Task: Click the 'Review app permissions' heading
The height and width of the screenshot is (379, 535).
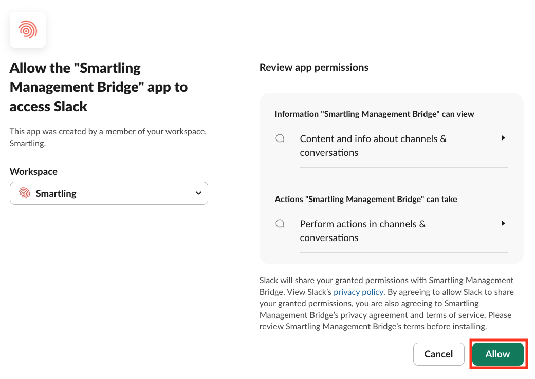Action: 314,67
